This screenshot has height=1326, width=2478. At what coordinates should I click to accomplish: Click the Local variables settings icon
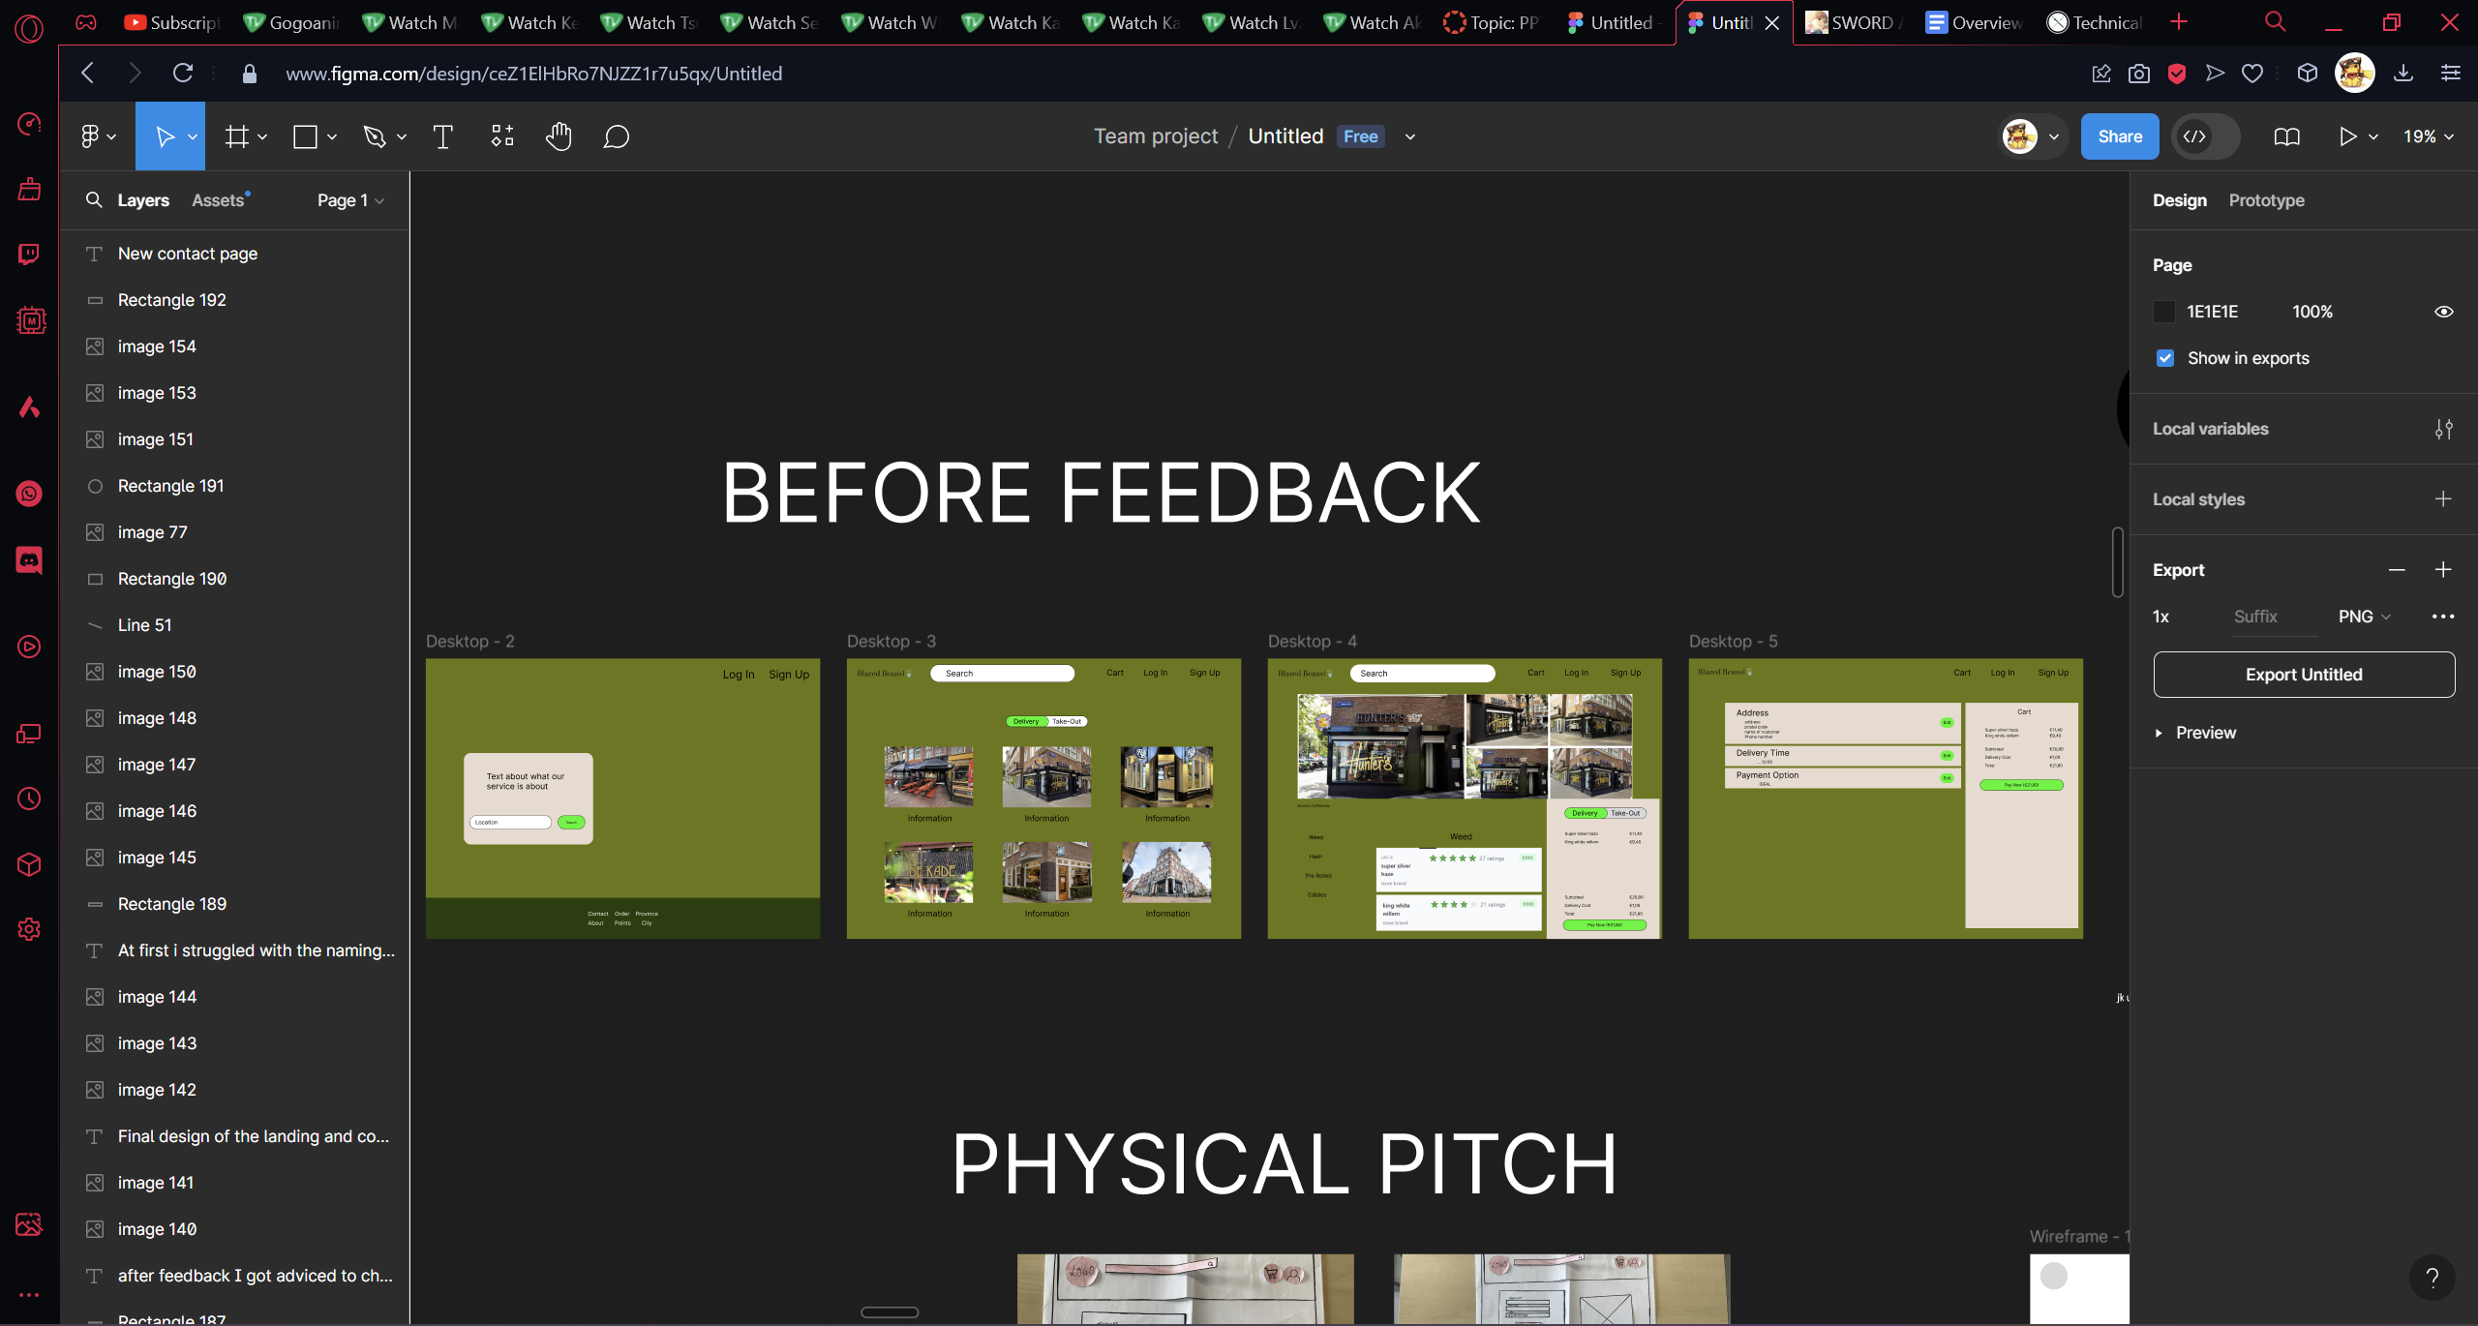(x=2443, y=429)
